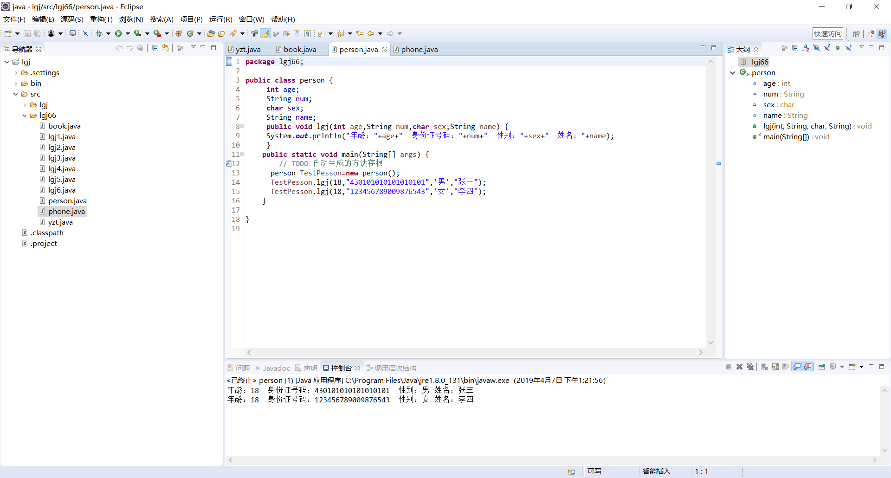Screen dimensions: 891x478
Task: Click Collapse All icon in Navigator panel
Action: (x=155, y=48)
